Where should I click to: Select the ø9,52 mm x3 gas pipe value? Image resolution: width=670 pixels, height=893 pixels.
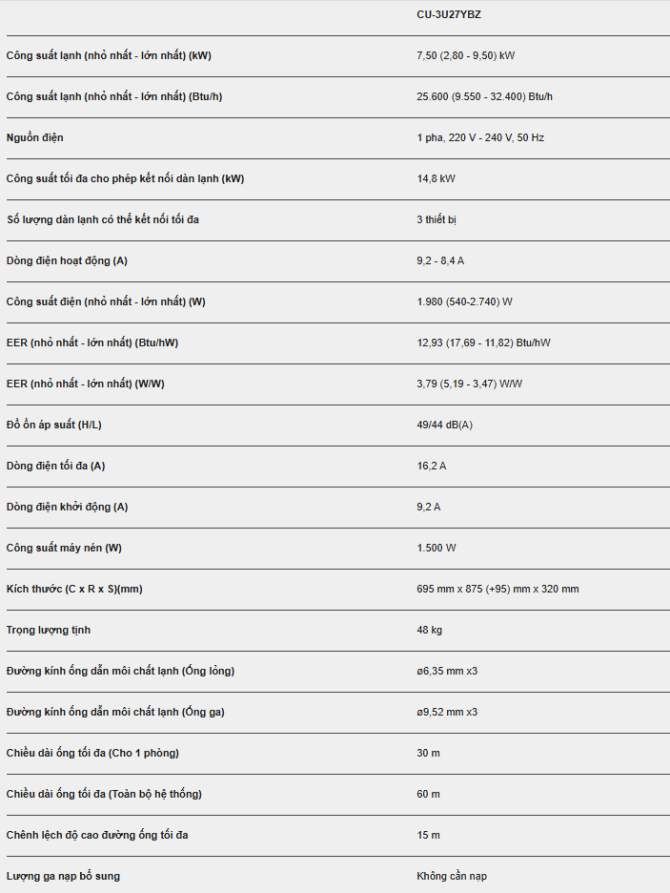447,712
